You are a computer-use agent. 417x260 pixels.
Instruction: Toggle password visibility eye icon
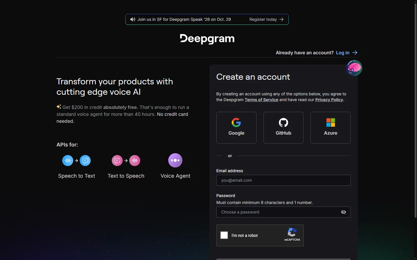[x=343, y=212]
